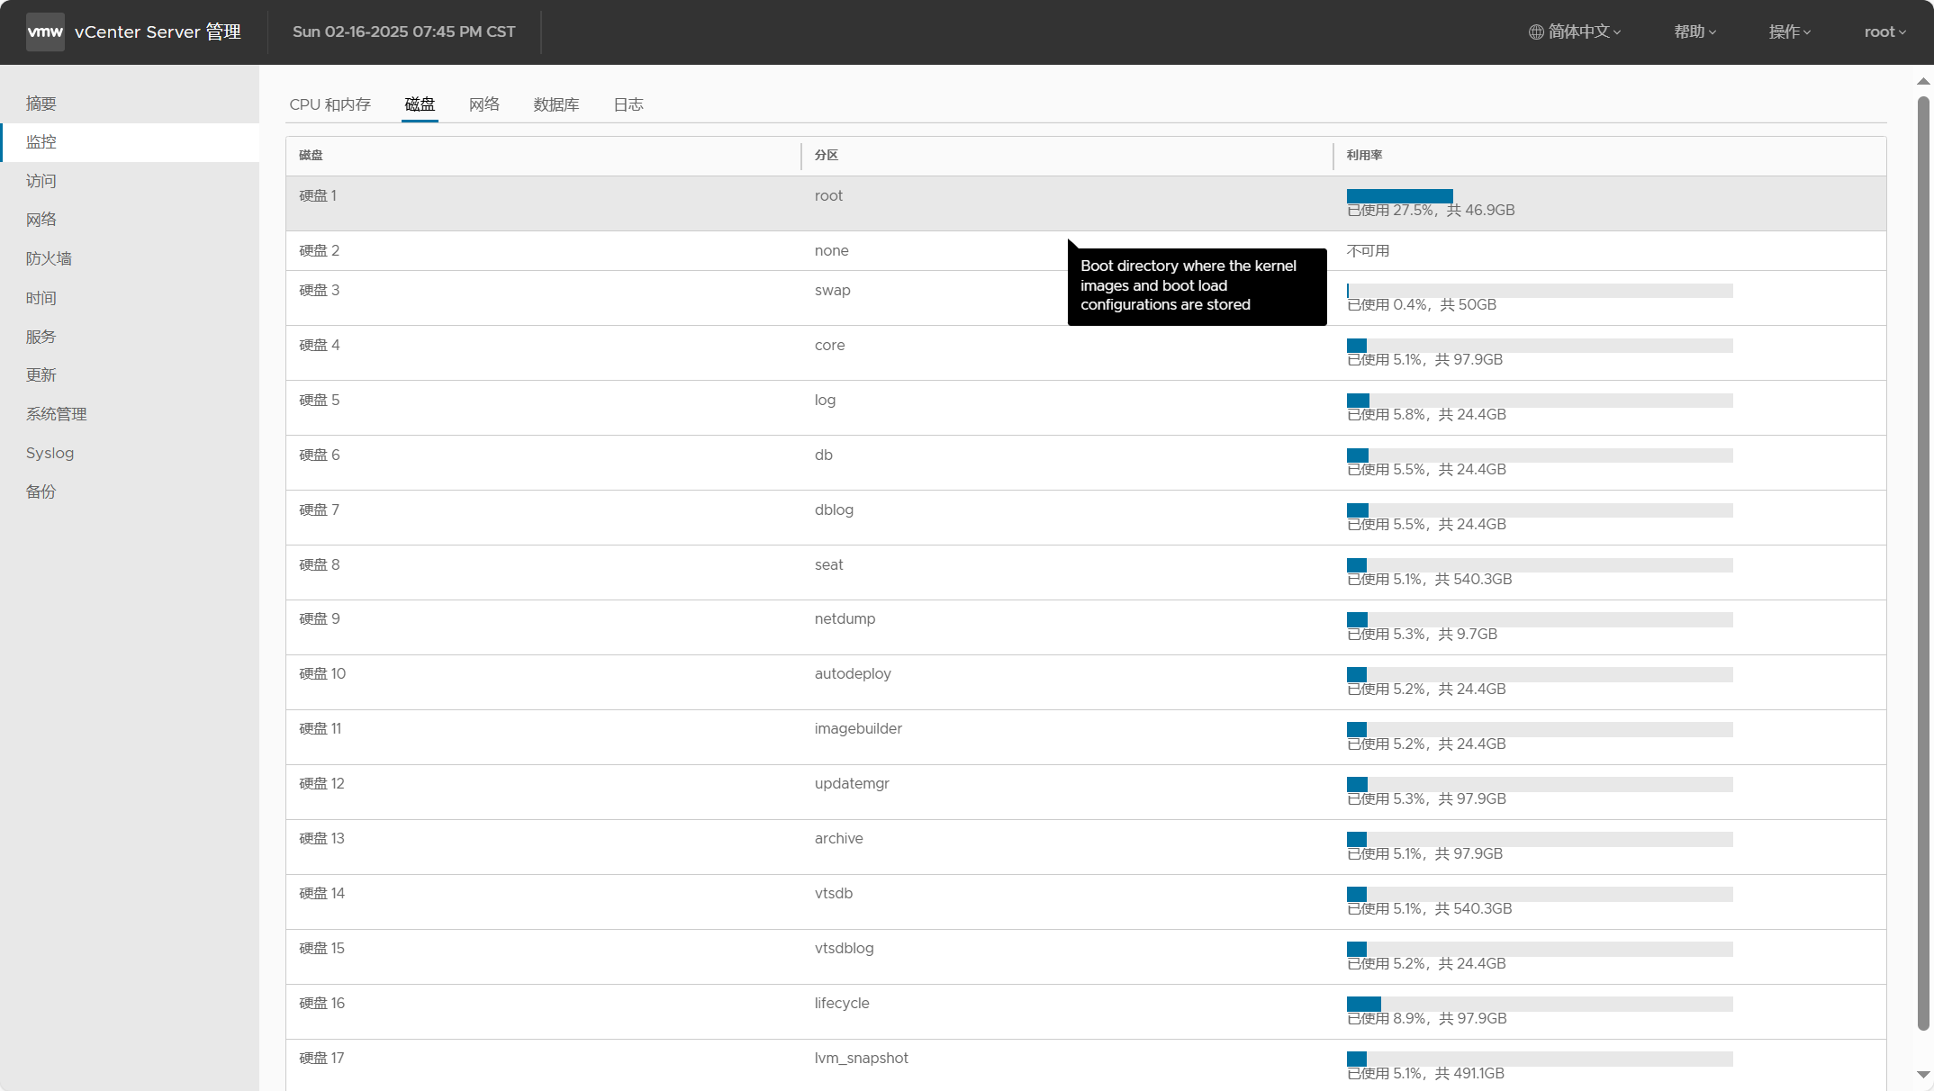Open the 操作 actions dropdown
Image resolution: width=1934 pixels, height=1091 pixels.
click(1789, 32)
